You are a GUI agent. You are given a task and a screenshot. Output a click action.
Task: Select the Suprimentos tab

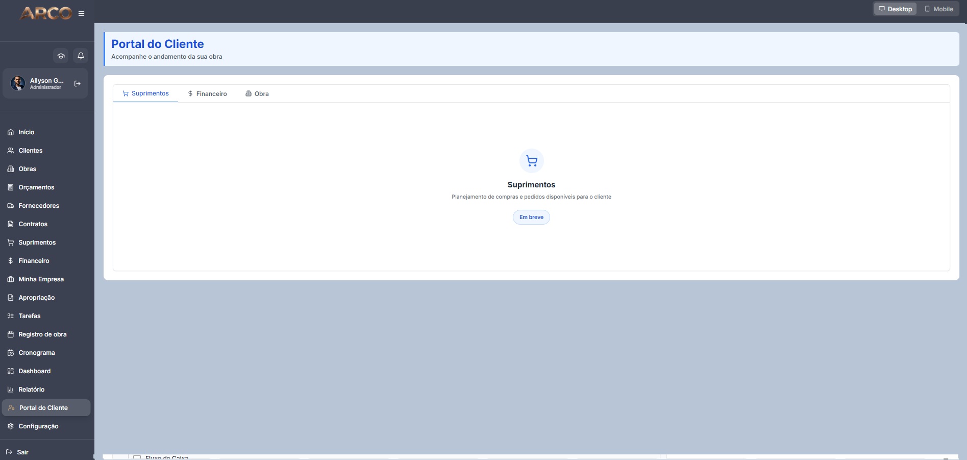point(145,93)
